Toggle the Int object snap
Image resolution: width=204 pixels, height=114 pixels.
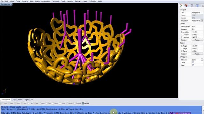[35, 104]
